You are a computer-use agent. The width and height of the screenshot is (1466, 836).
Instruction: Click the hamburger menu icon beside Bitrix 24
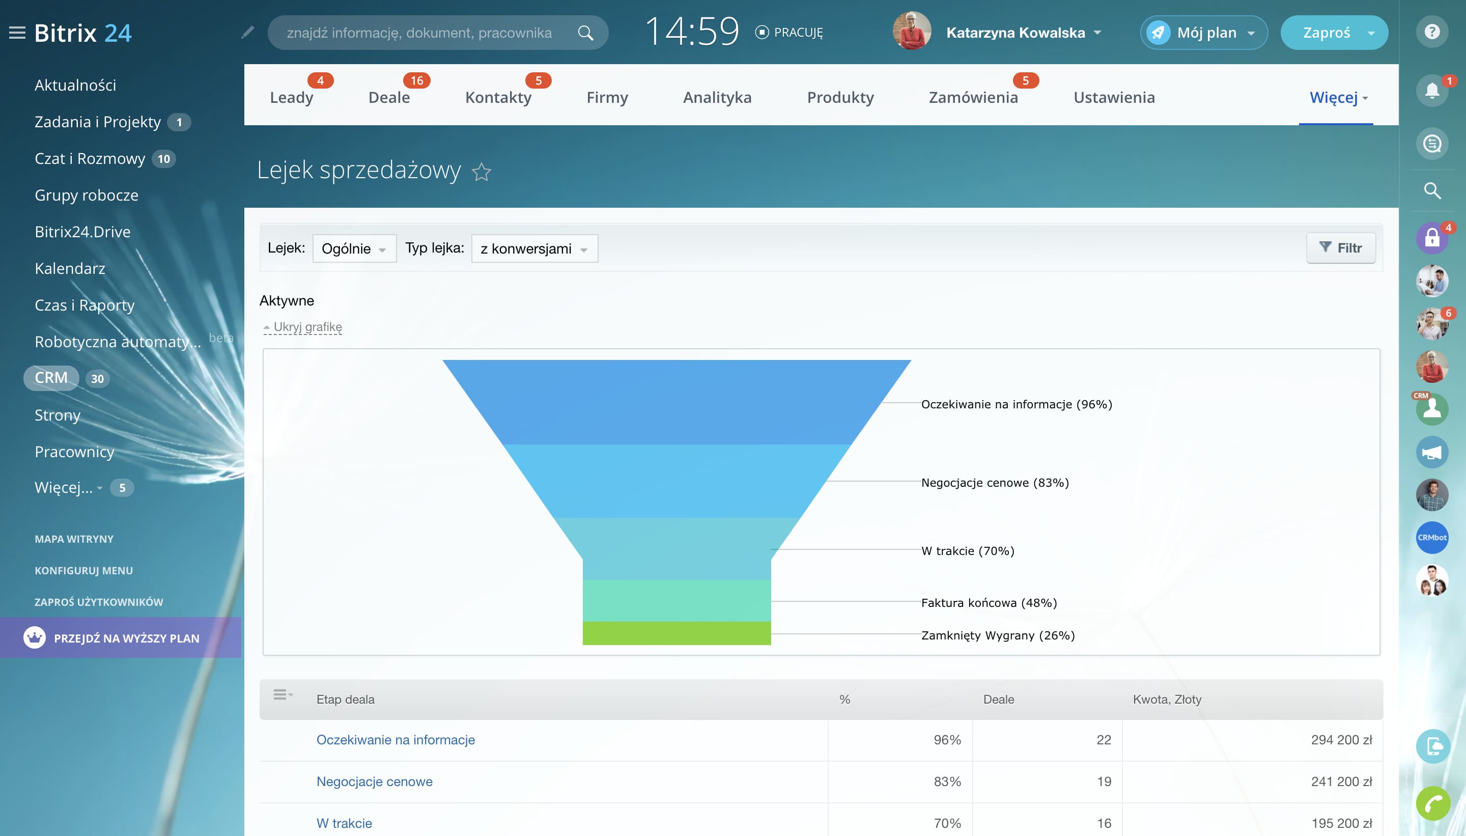(17, 33)
